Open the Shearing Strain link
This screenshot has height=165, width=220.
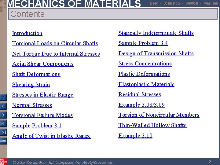coord(31,85)
